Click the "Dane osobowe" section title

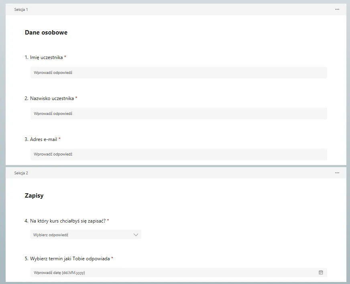tap(46, 33)
